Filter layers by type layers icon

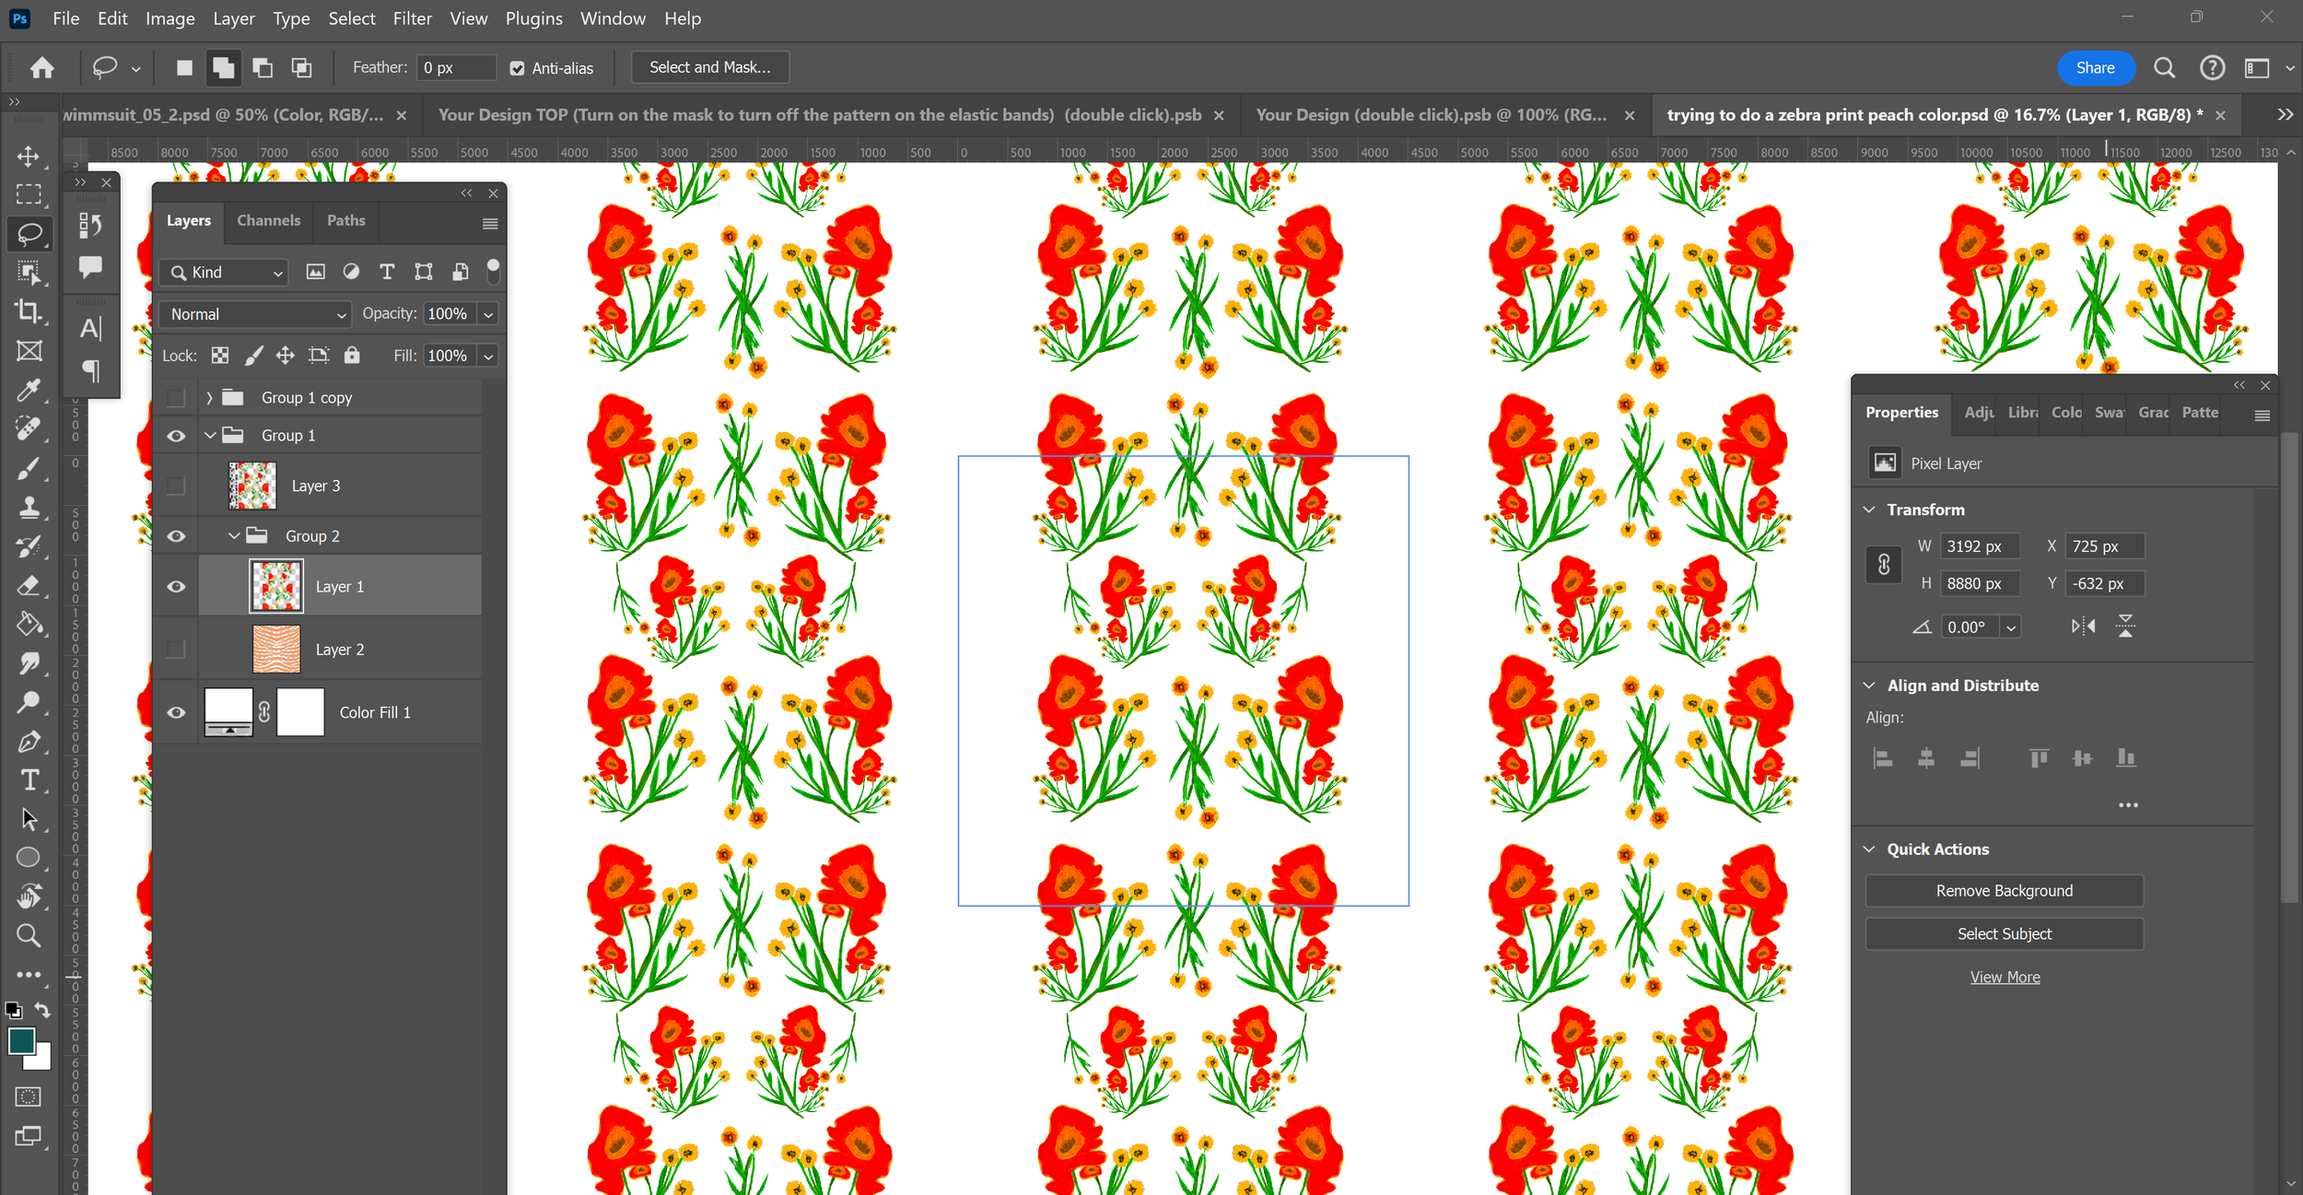[387, 272]
